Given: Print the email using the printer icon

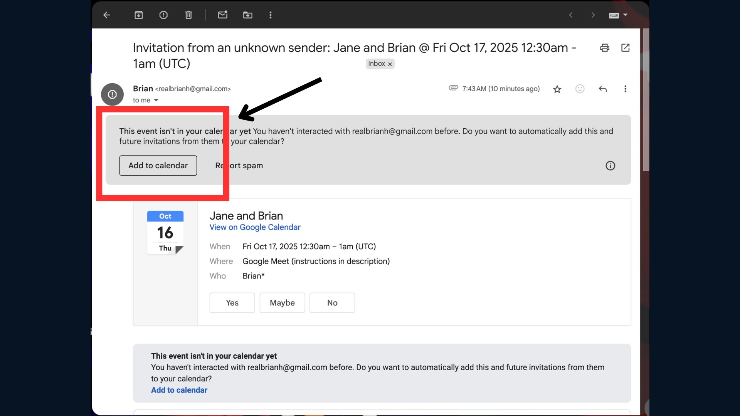Looking at the screenshot, I should (604, 48).
